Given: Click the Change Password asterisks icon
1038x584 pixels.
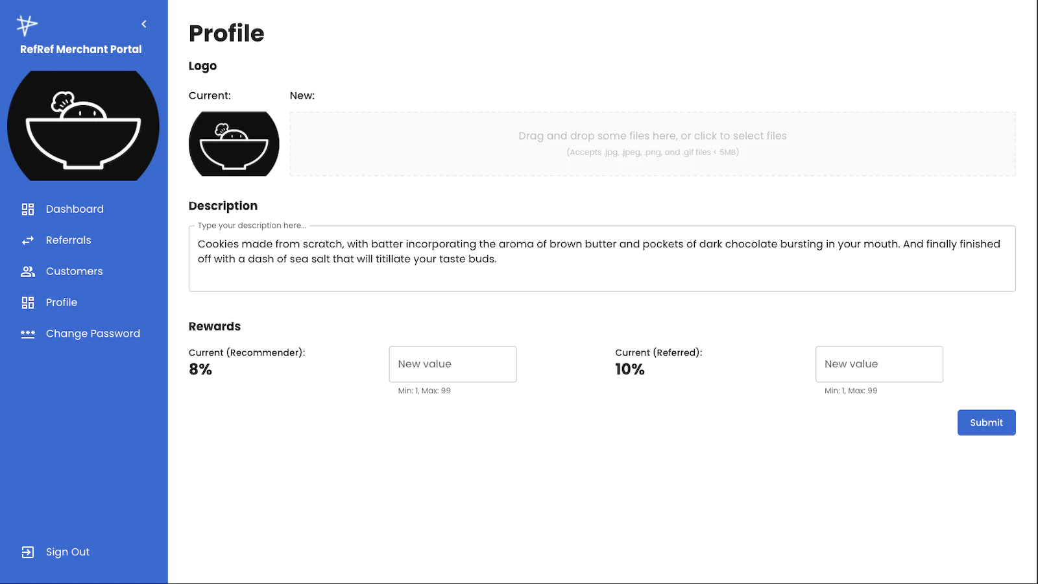Looking at the screenshot, I should (x=28, y=334).
